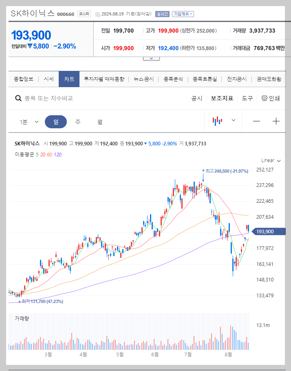This screenshot has width=291, height=371.
Task: Click the 공시 disclosure link
Action: click(196, 98)
